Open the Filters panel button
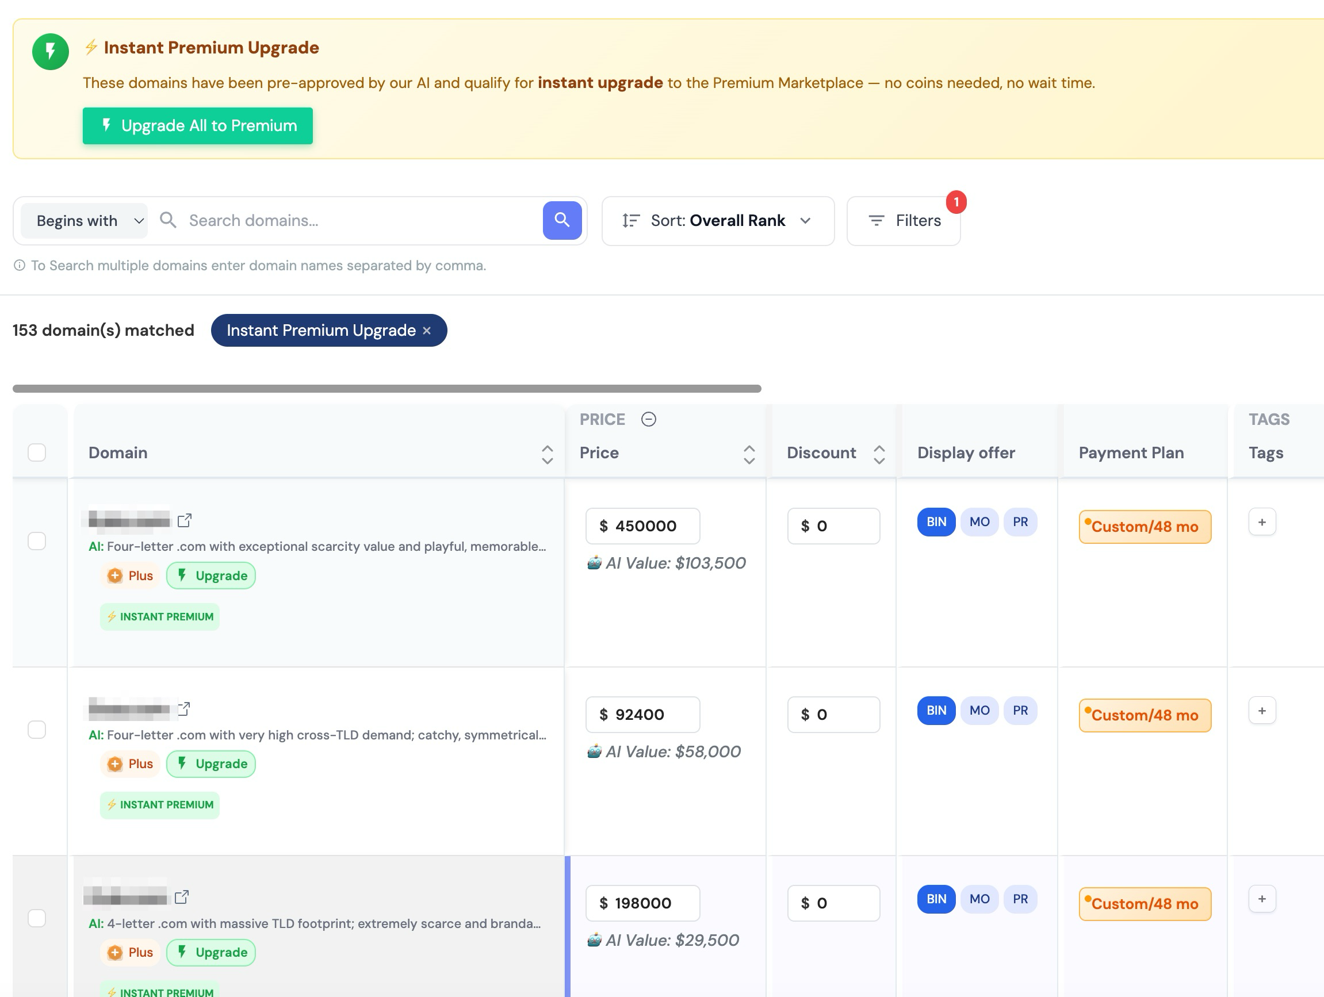The width and height of the screenshot is (1324, 997). (903, 221)
